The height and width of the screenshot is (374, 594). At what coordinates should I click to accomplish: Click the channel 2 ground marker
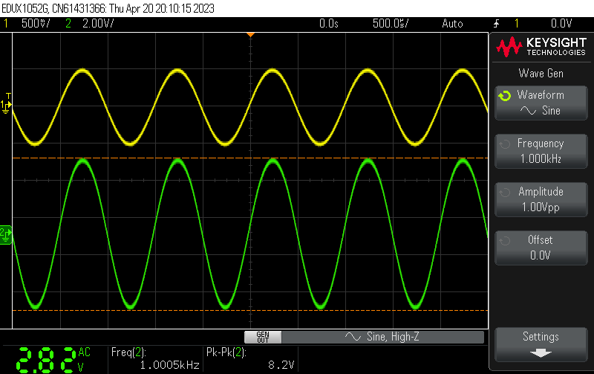pyautogui.click(x=6, y=235)
